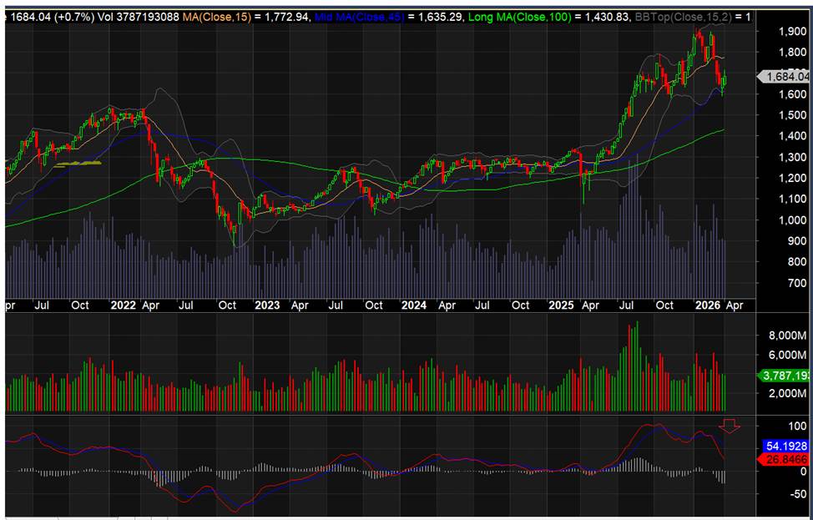This screenshot has height=520, width=813.
Task: Select the red 26.8466 indicator value
Action: tap(785, 460)
